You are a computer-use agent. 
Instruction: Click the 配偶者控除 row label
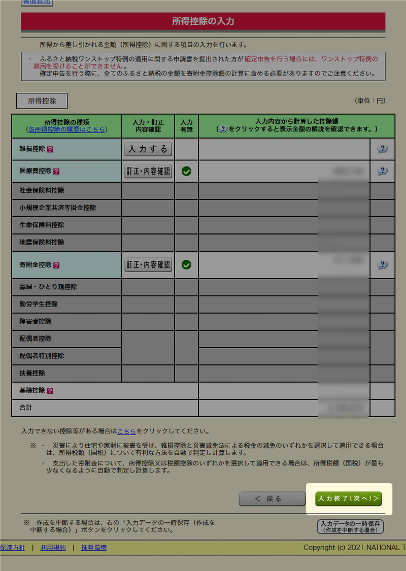pyautogui.click(x=36, y=339)
